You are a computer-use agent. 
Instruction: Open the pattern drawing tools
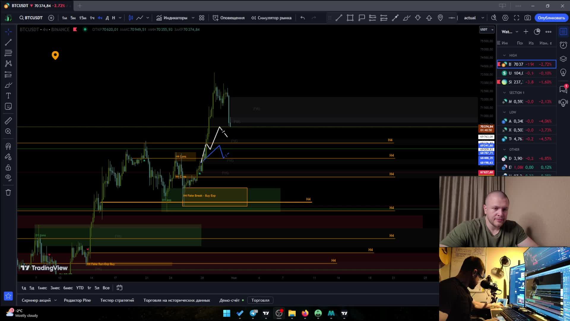pos(8,64)
